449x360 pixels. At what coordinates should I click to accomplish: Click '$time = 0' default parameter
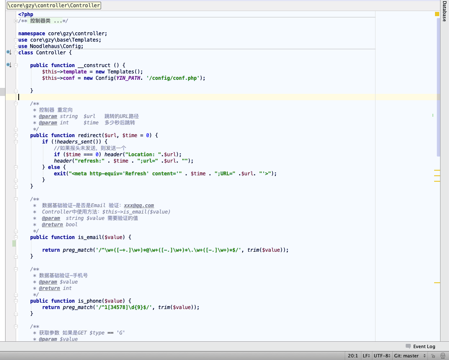coord(136,135)
